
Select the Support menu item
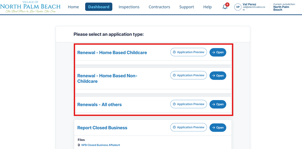click(186, 7)
